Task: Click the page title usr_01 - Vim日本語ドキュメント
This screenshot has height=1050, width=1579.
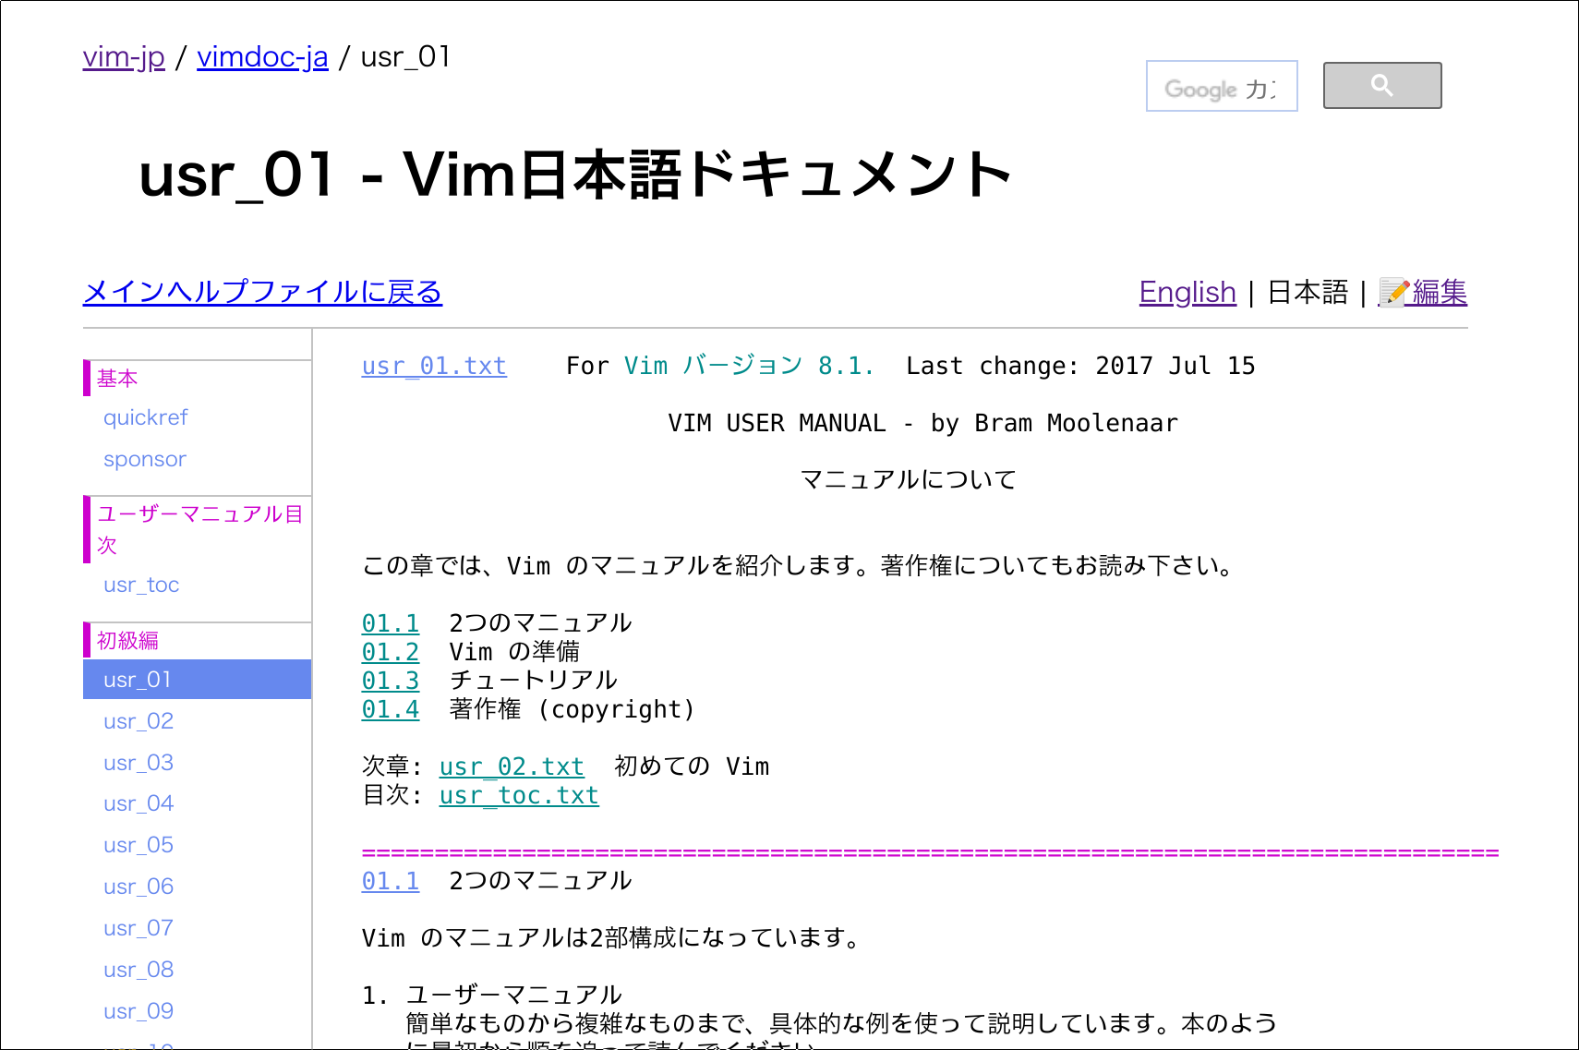Action: [575, 175]
